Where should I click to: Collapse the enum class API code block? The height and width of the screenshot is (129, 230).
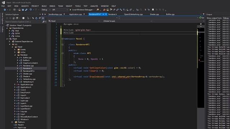point(63,53)
